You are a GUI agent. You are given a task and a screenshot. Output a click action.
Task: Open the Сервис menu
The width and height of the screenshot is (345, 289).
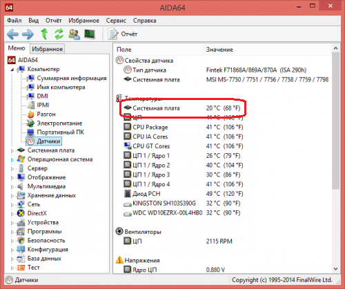pyautogui.click(x=116, y=21)
